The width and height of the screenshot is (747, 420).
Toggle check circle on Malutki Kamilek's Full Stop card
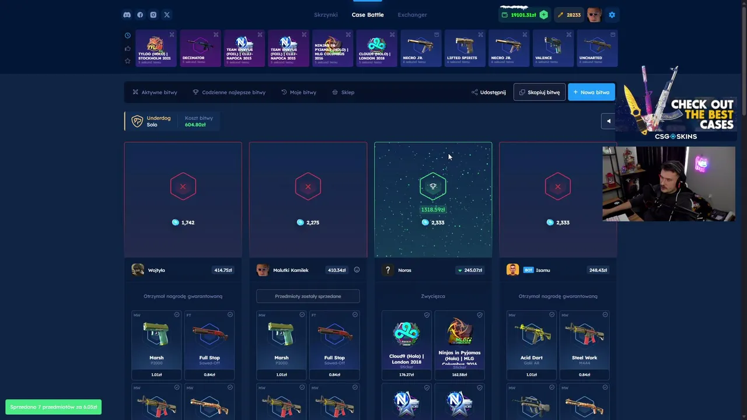(355, 314)
